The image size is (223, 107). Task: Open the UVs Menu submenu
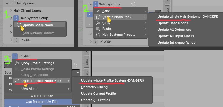[x=42, y=89]
